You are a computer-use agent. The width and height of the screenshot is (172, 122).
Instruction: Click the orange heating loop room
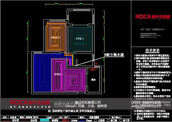point(57,37)
